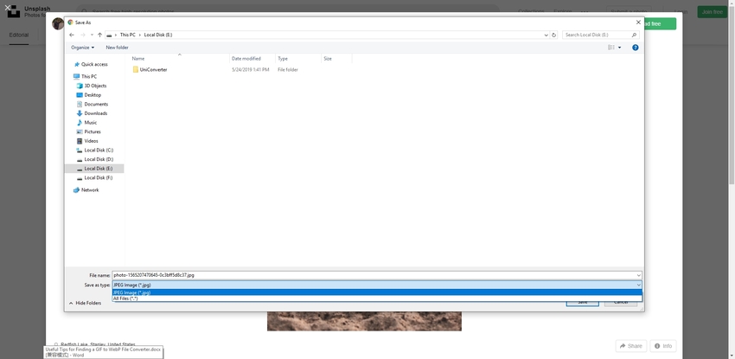This screenshot has width=735, height=359.
Task: Open the Save As help icon
Action: (x=635, y=48)
